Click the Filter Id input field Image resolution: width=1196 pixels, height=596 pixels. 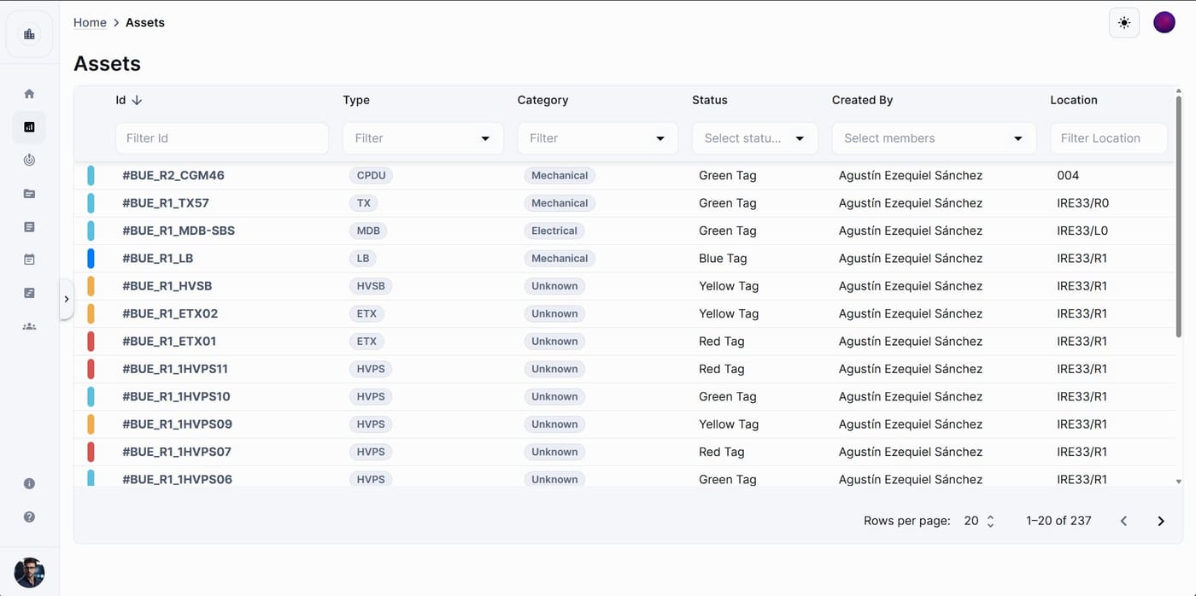coord(222,138)
